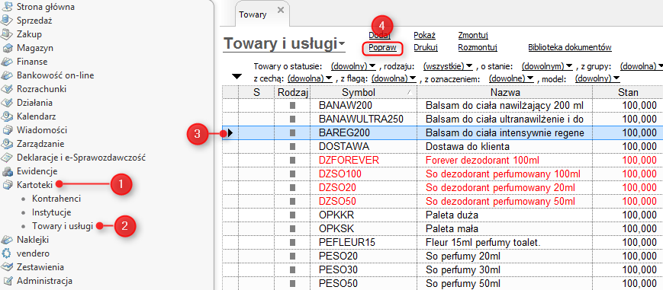The height and width of the screenshot is (290, 663).
Task: Select the BAREG200 row
Action: click(443, 133)
